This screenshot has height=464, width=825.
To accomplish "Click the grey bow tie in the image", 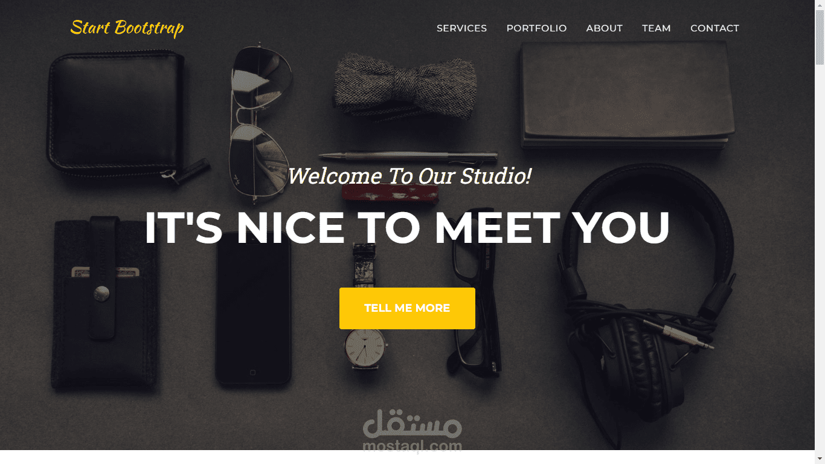I will pyautogui.click(x=405, y=85).
